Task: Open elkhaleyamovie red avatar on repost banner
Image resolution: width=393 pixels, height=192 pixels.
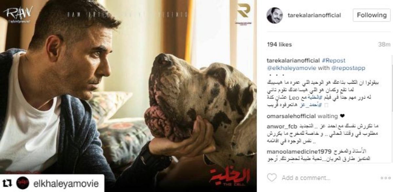Action: [23, 183]
